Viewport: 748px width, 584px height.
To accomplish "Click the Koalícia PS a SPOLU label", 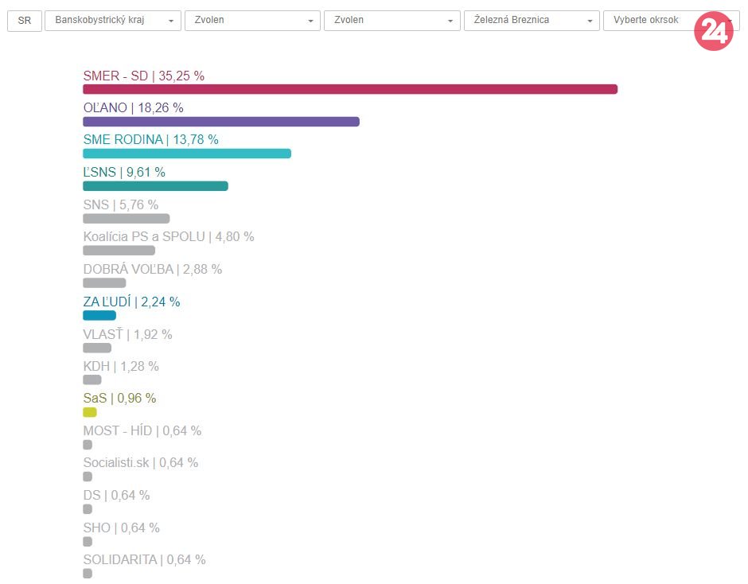I will click(169, 236).
